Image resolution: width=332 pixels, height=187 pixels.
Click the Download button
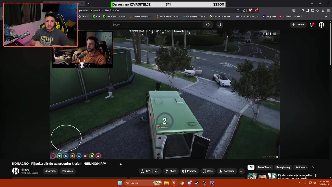(227, 171)
